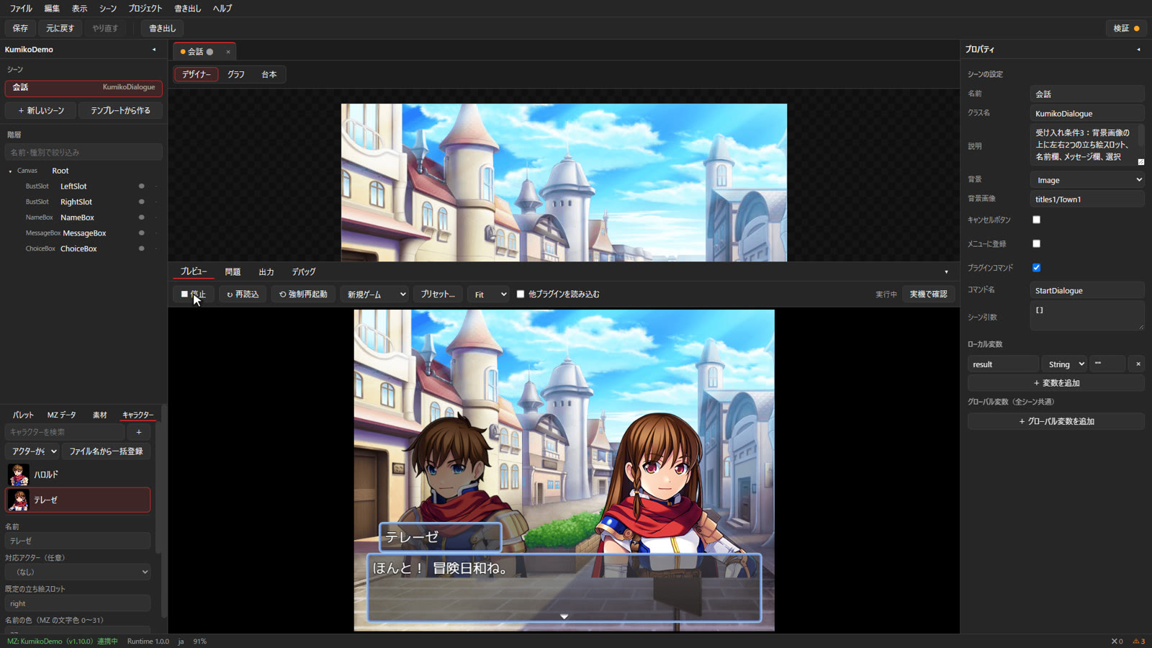Click the add character plus button
Image resolution: width=1152 pixels, height=648 pixels.
[139, 432]
